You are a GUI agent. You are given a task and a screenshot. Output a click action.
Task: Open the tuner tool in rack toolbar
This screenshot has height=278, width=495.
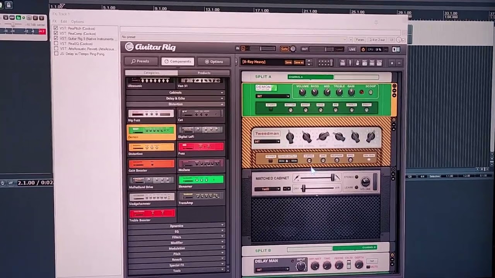coord(350,63)
